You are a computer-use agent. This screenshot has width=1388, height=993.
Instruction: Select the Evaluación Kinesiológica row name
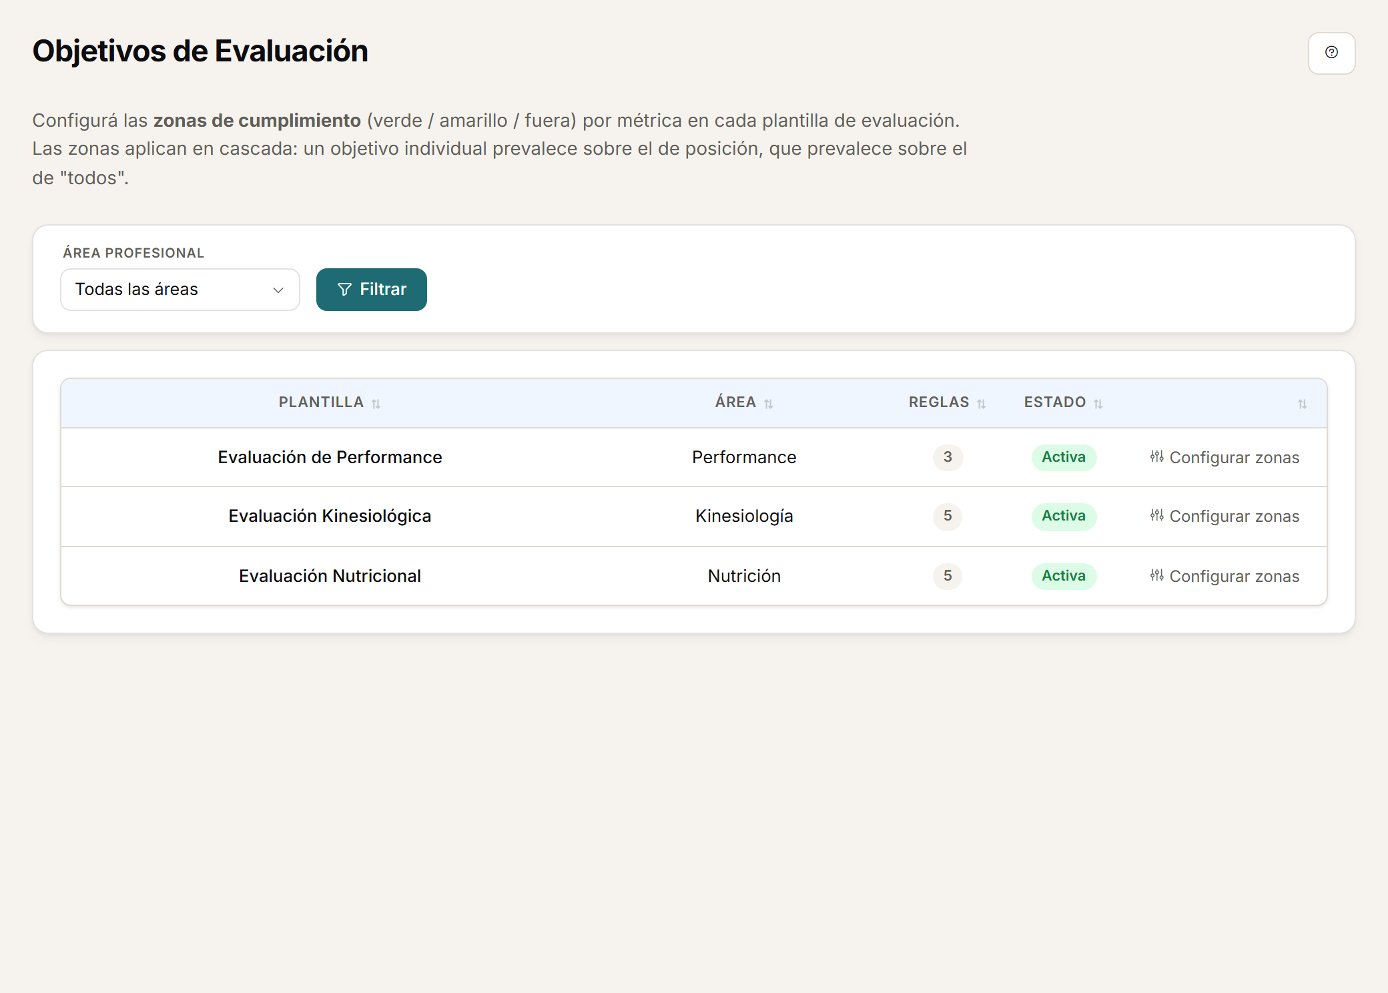pyautogui.click(x=330, y=516)
